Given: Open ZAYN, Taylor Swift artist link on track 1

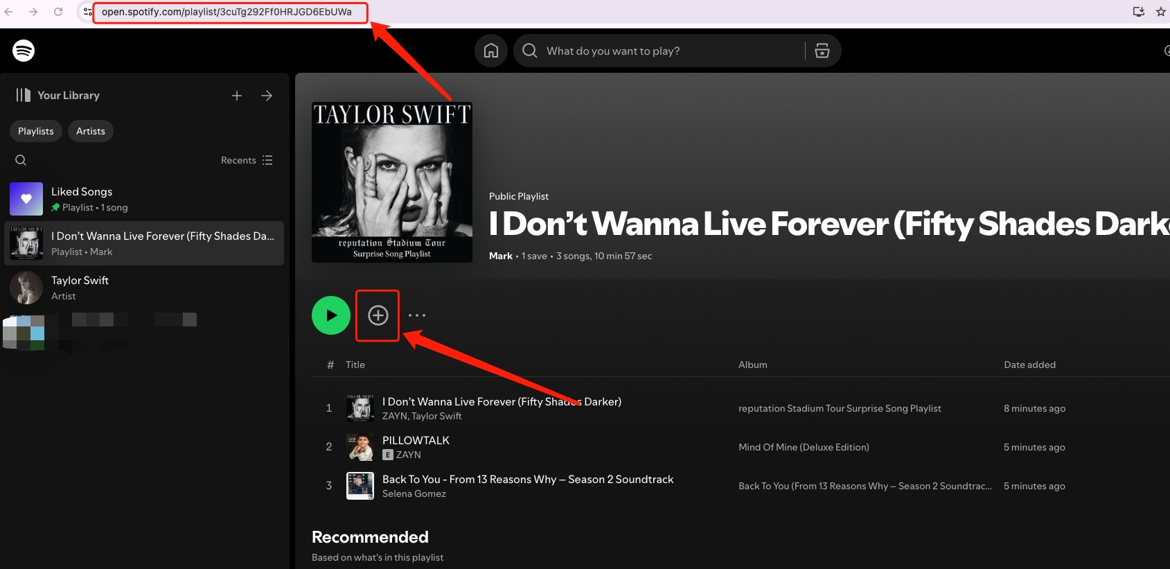Looking at the screenshot, I should coord(422,416).
